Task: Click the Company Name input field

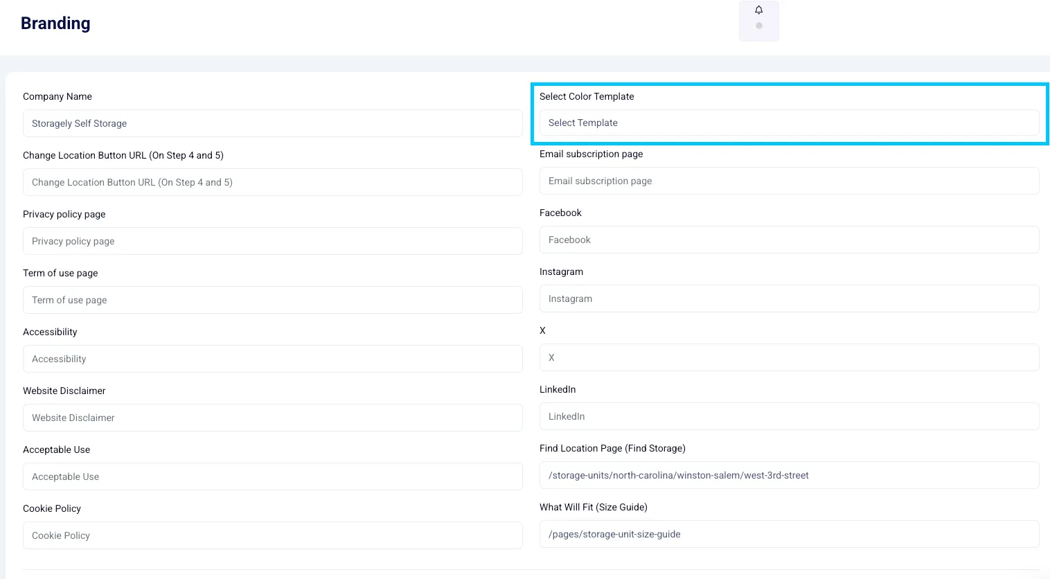Action: 273,123
